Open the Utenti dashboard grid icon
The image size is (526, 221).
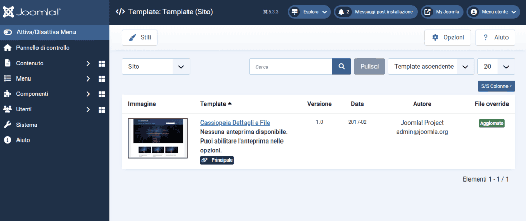[x=102, y=110]
